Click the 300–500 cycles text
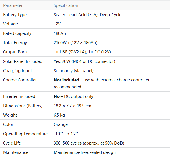This screenshot has height=157, width=170. coord(68,143)
